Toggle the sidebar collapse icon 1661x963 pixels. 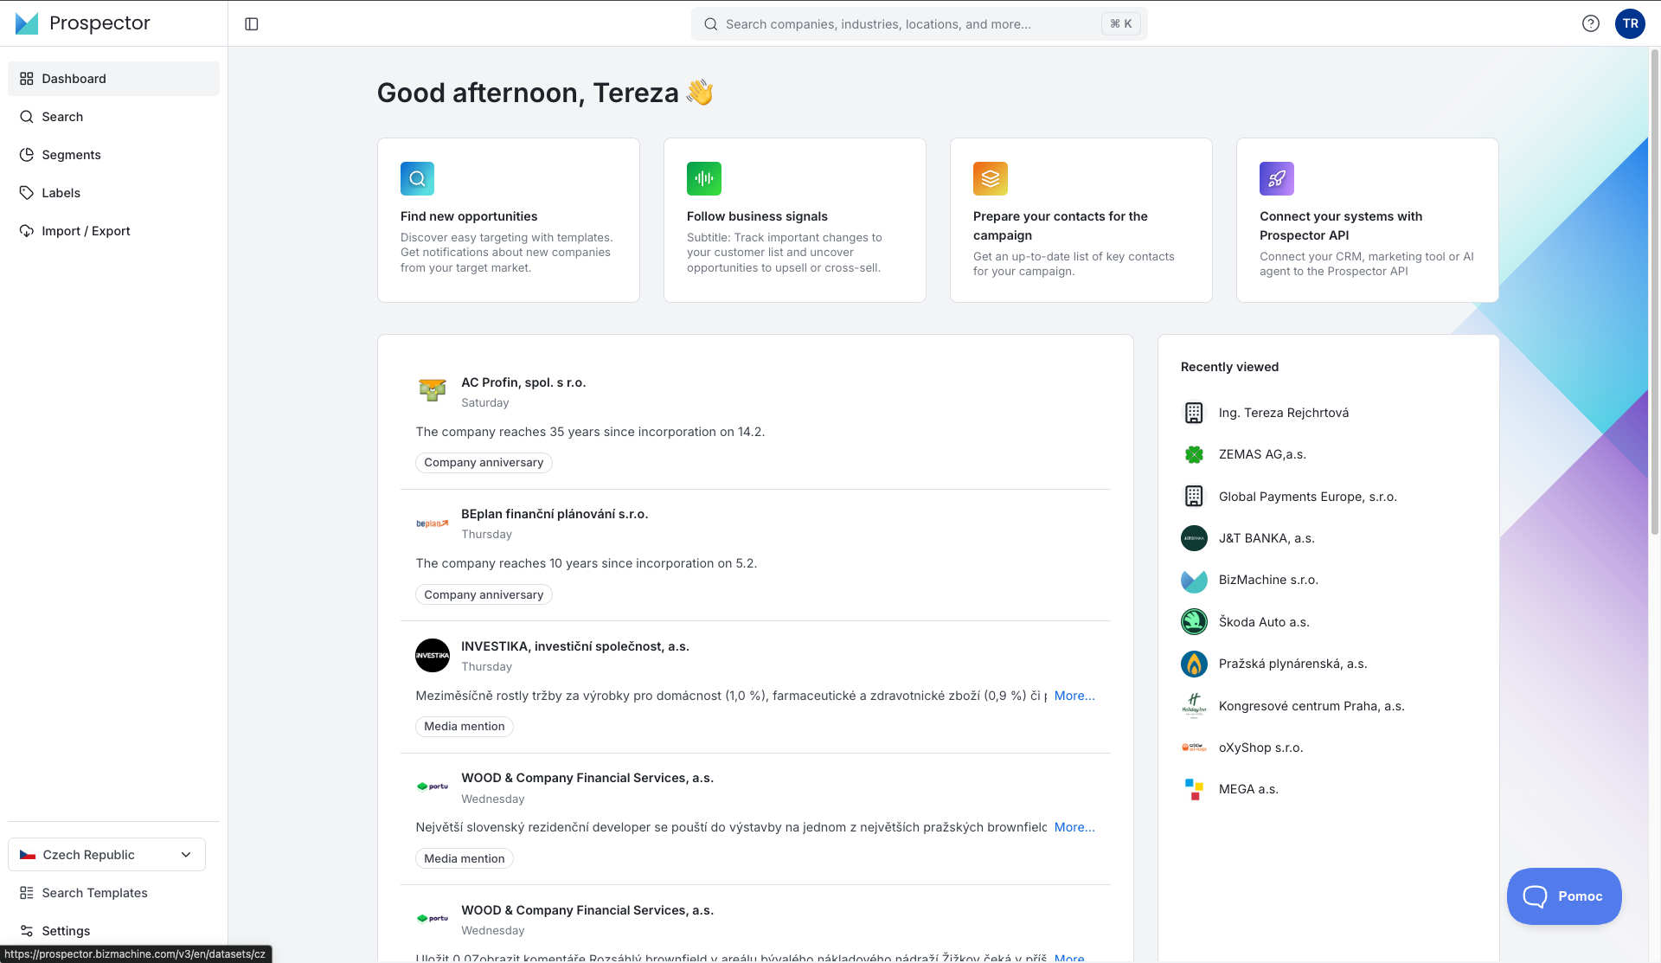[x=252, y=24]
